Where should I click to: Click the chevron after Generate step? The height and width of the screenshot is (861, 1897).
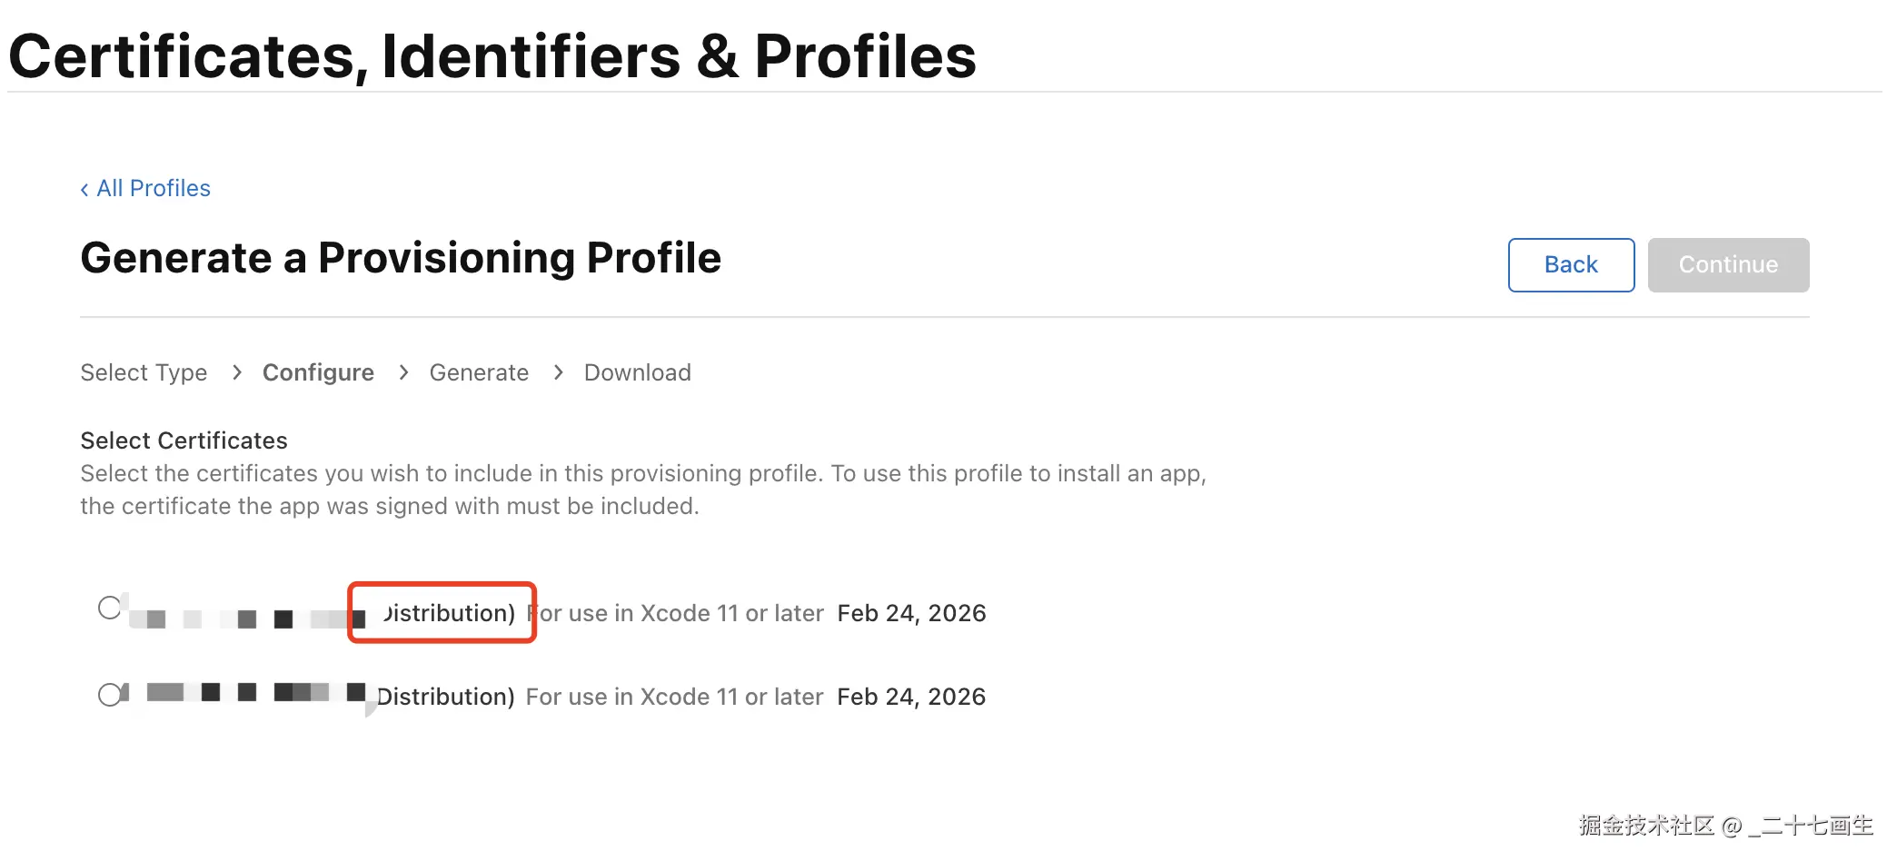pyautogui.click(x=558, y=372)
